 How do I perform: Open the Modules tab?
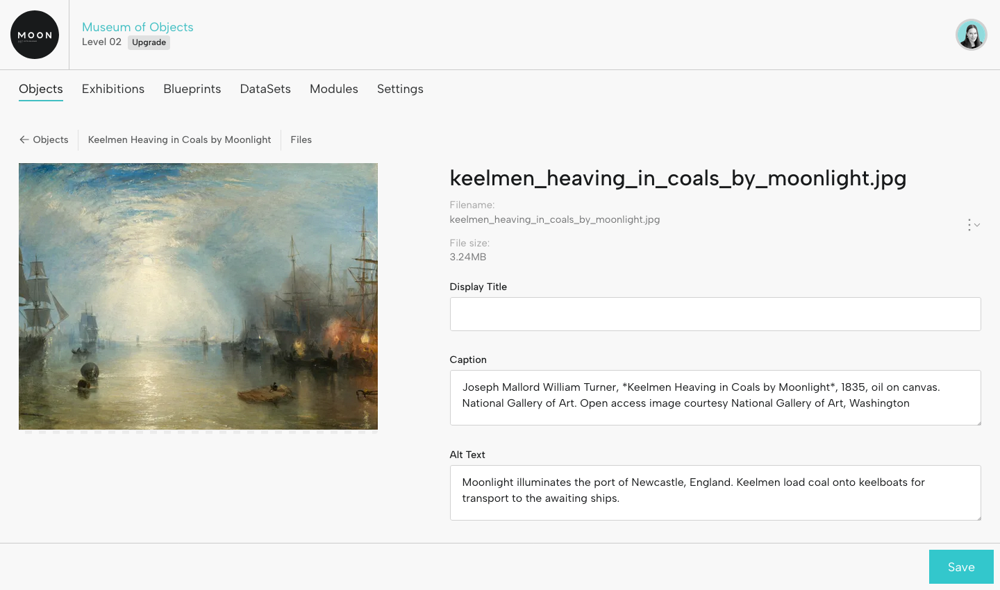click(334, 89)
